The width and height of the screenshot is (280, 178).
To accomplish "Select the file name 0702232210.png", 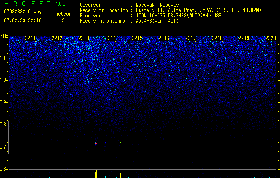I will point(23,12).
